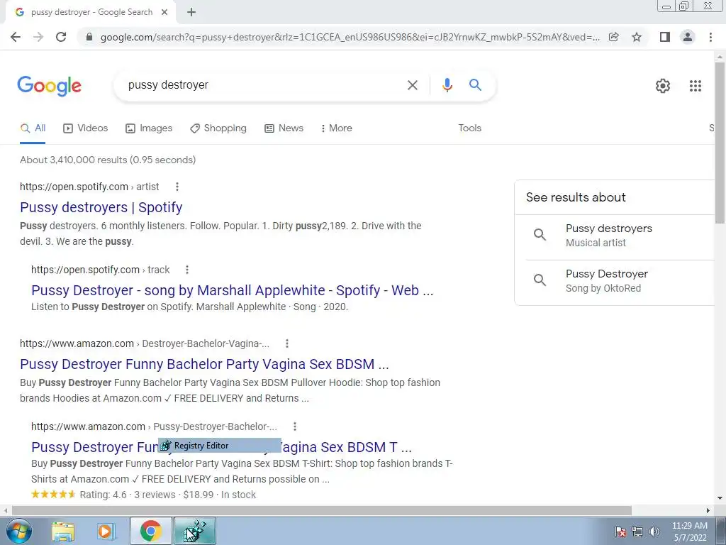Open Google quick settings gear

663,86
